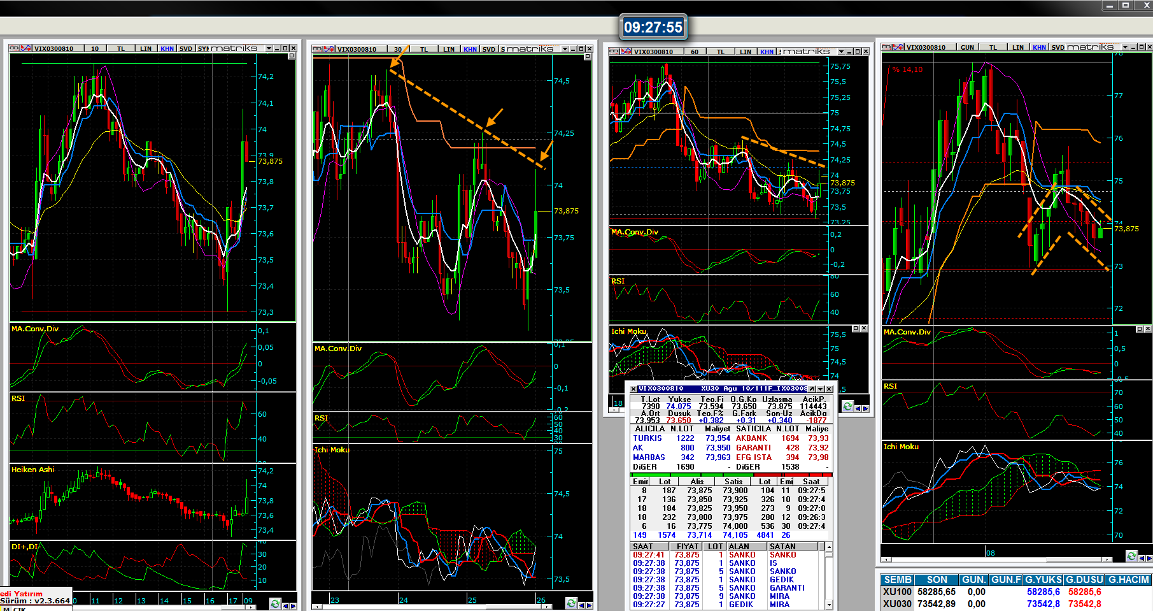The image size is (1153, 611).
Task: Click the refresh icon below the daily GUN chart
Action: click(x=1131, y=556)
